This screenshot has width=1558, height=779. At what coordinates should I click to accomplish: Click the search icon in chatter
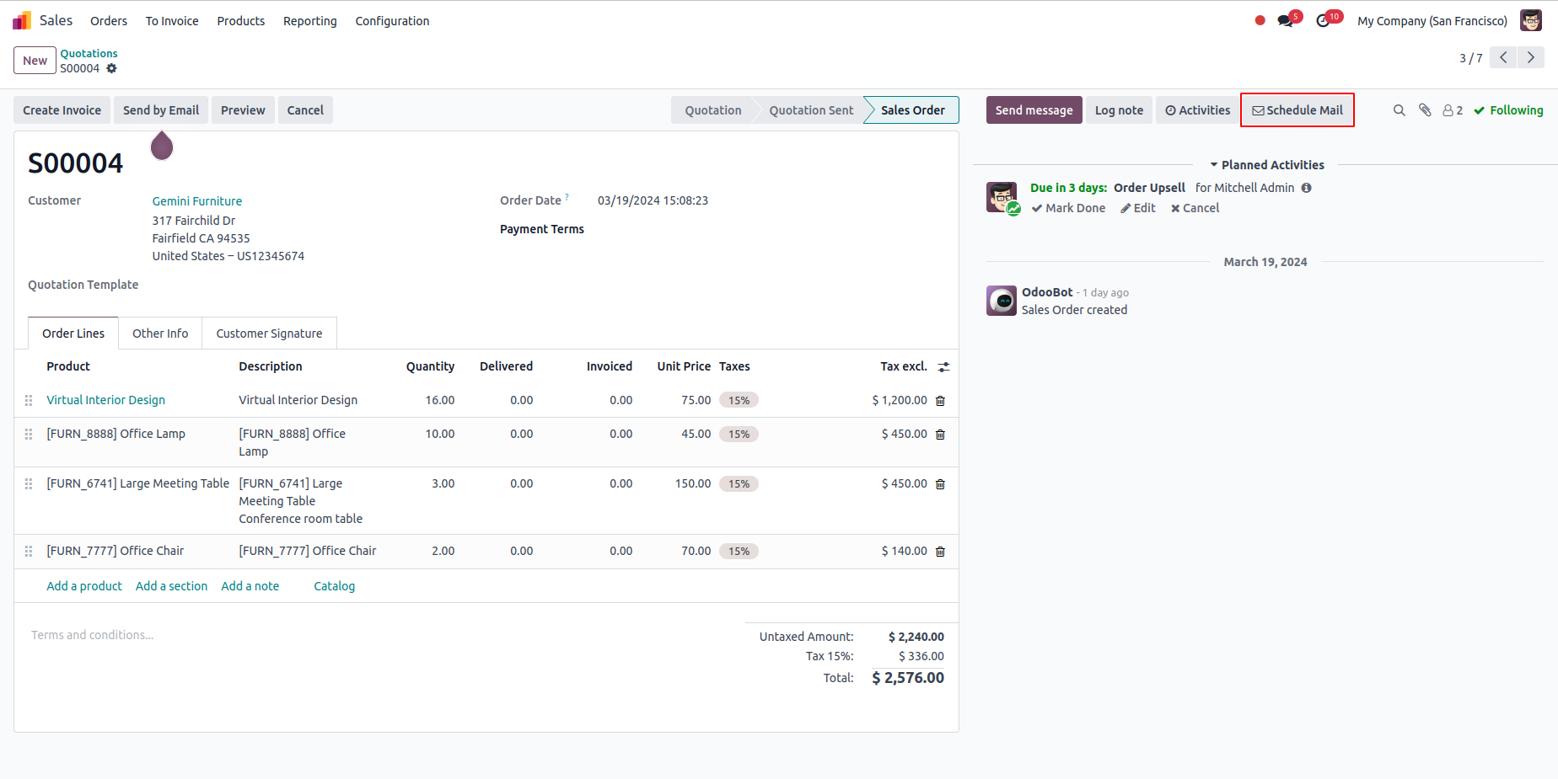tap(1400, 110)
